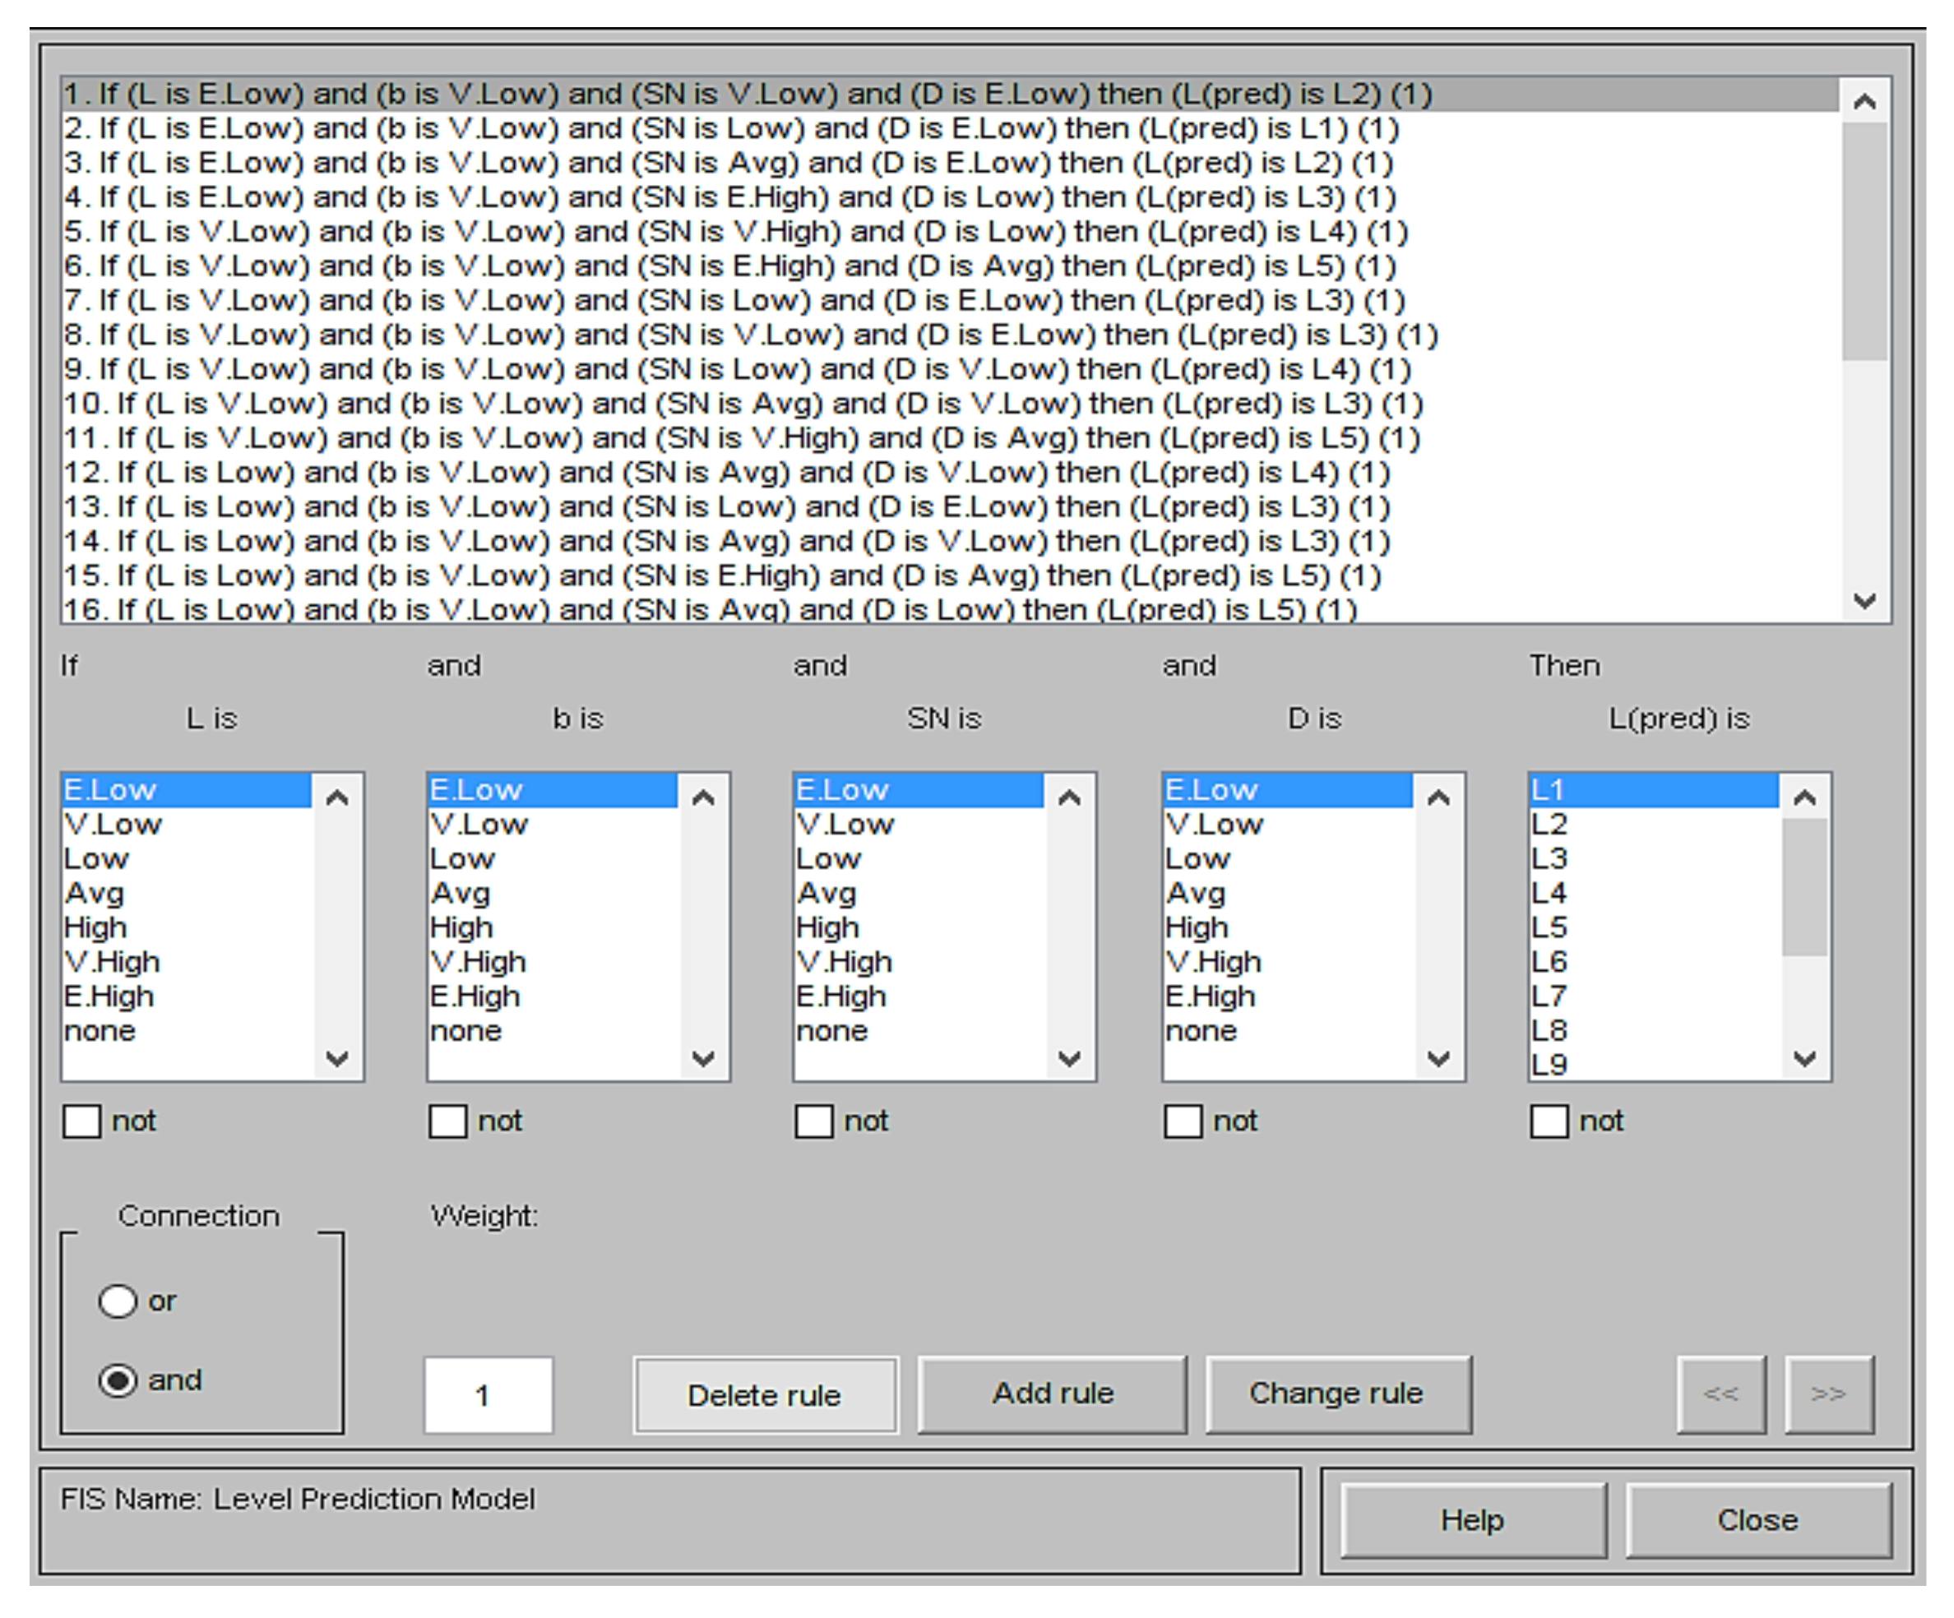
Task: Select rule 5 in the rule list
Action: [735, 232]
